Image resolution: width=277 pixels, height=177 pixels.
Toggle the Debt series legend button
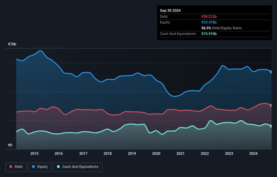16,167
